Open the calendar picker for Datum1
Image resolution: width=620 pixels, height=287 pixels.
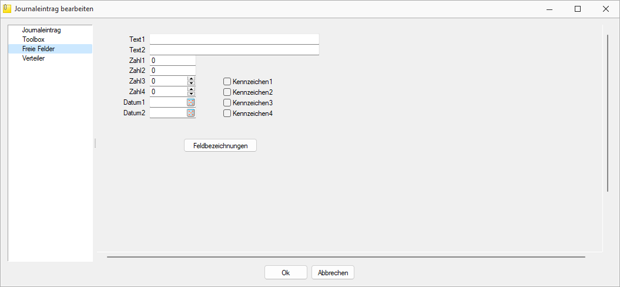point(190,102)
